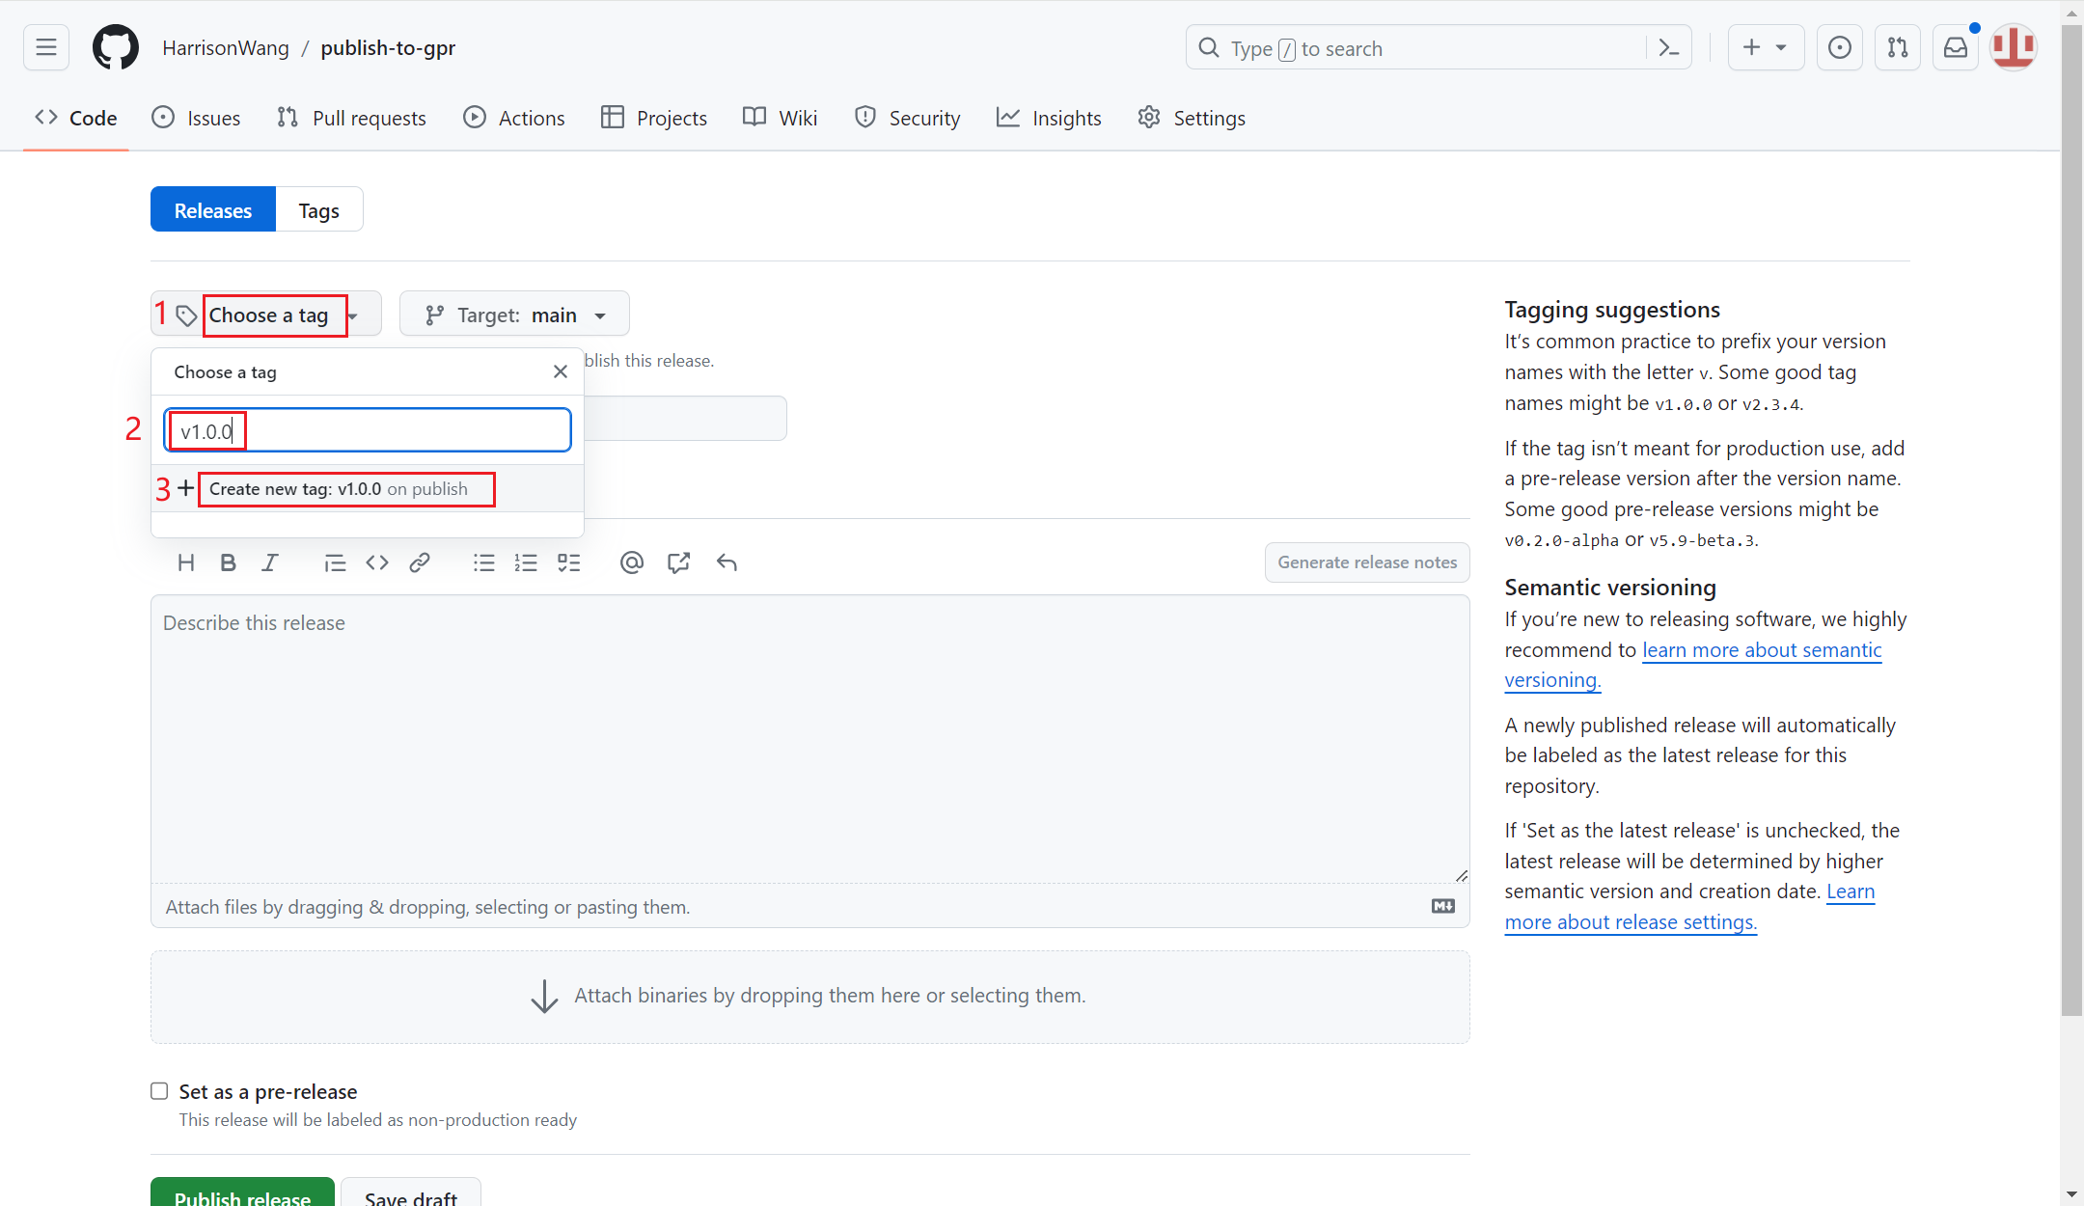Insert a code block icon
The image size is (2084, 1206).
pos(377,562)
